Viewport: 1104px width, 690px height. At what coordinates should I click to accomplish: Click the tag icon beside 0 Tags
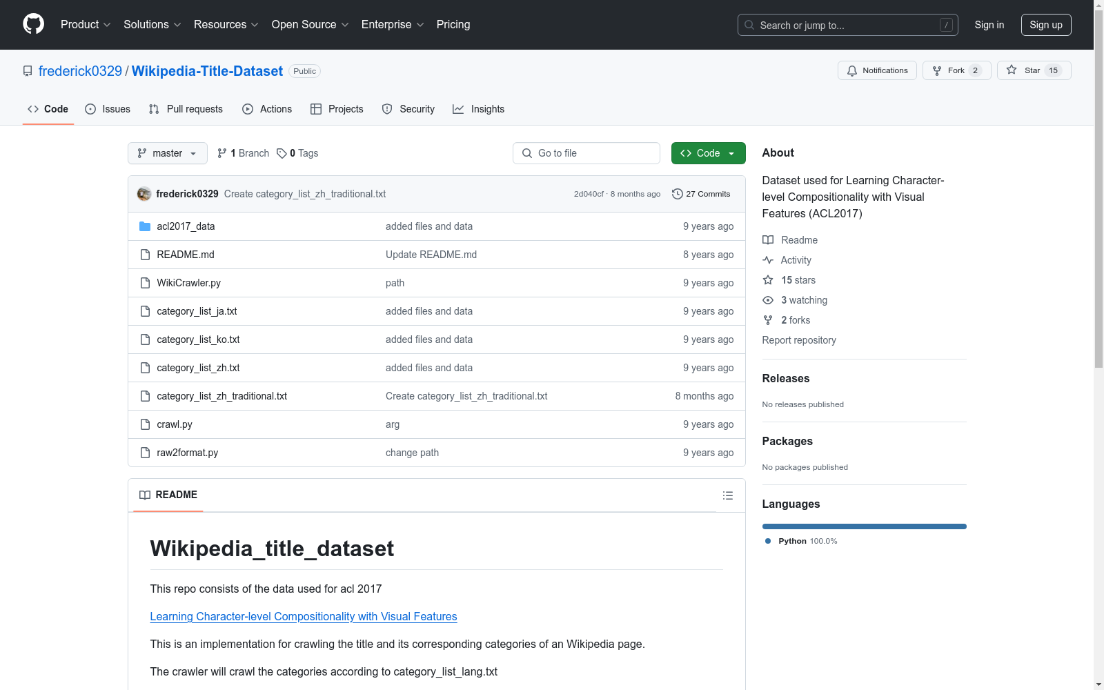(282, 153)
